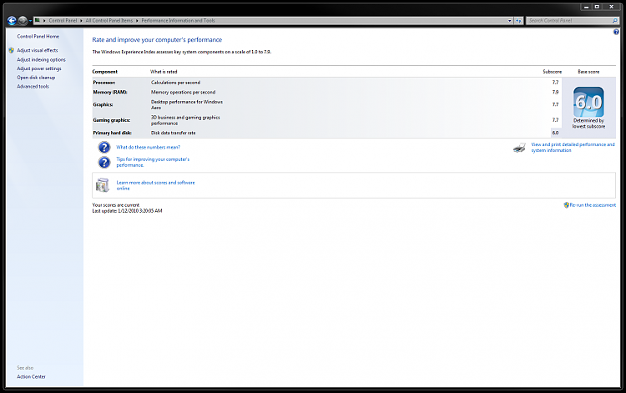626x393 pixels.
Task: Select All Control Panel Items breadcrumb
Action: coord(109,20)
